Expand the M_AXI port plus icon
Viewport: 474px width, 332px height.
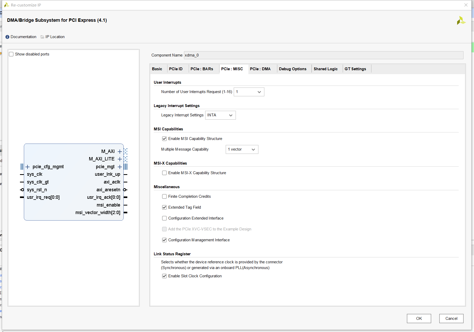[120, 151]
